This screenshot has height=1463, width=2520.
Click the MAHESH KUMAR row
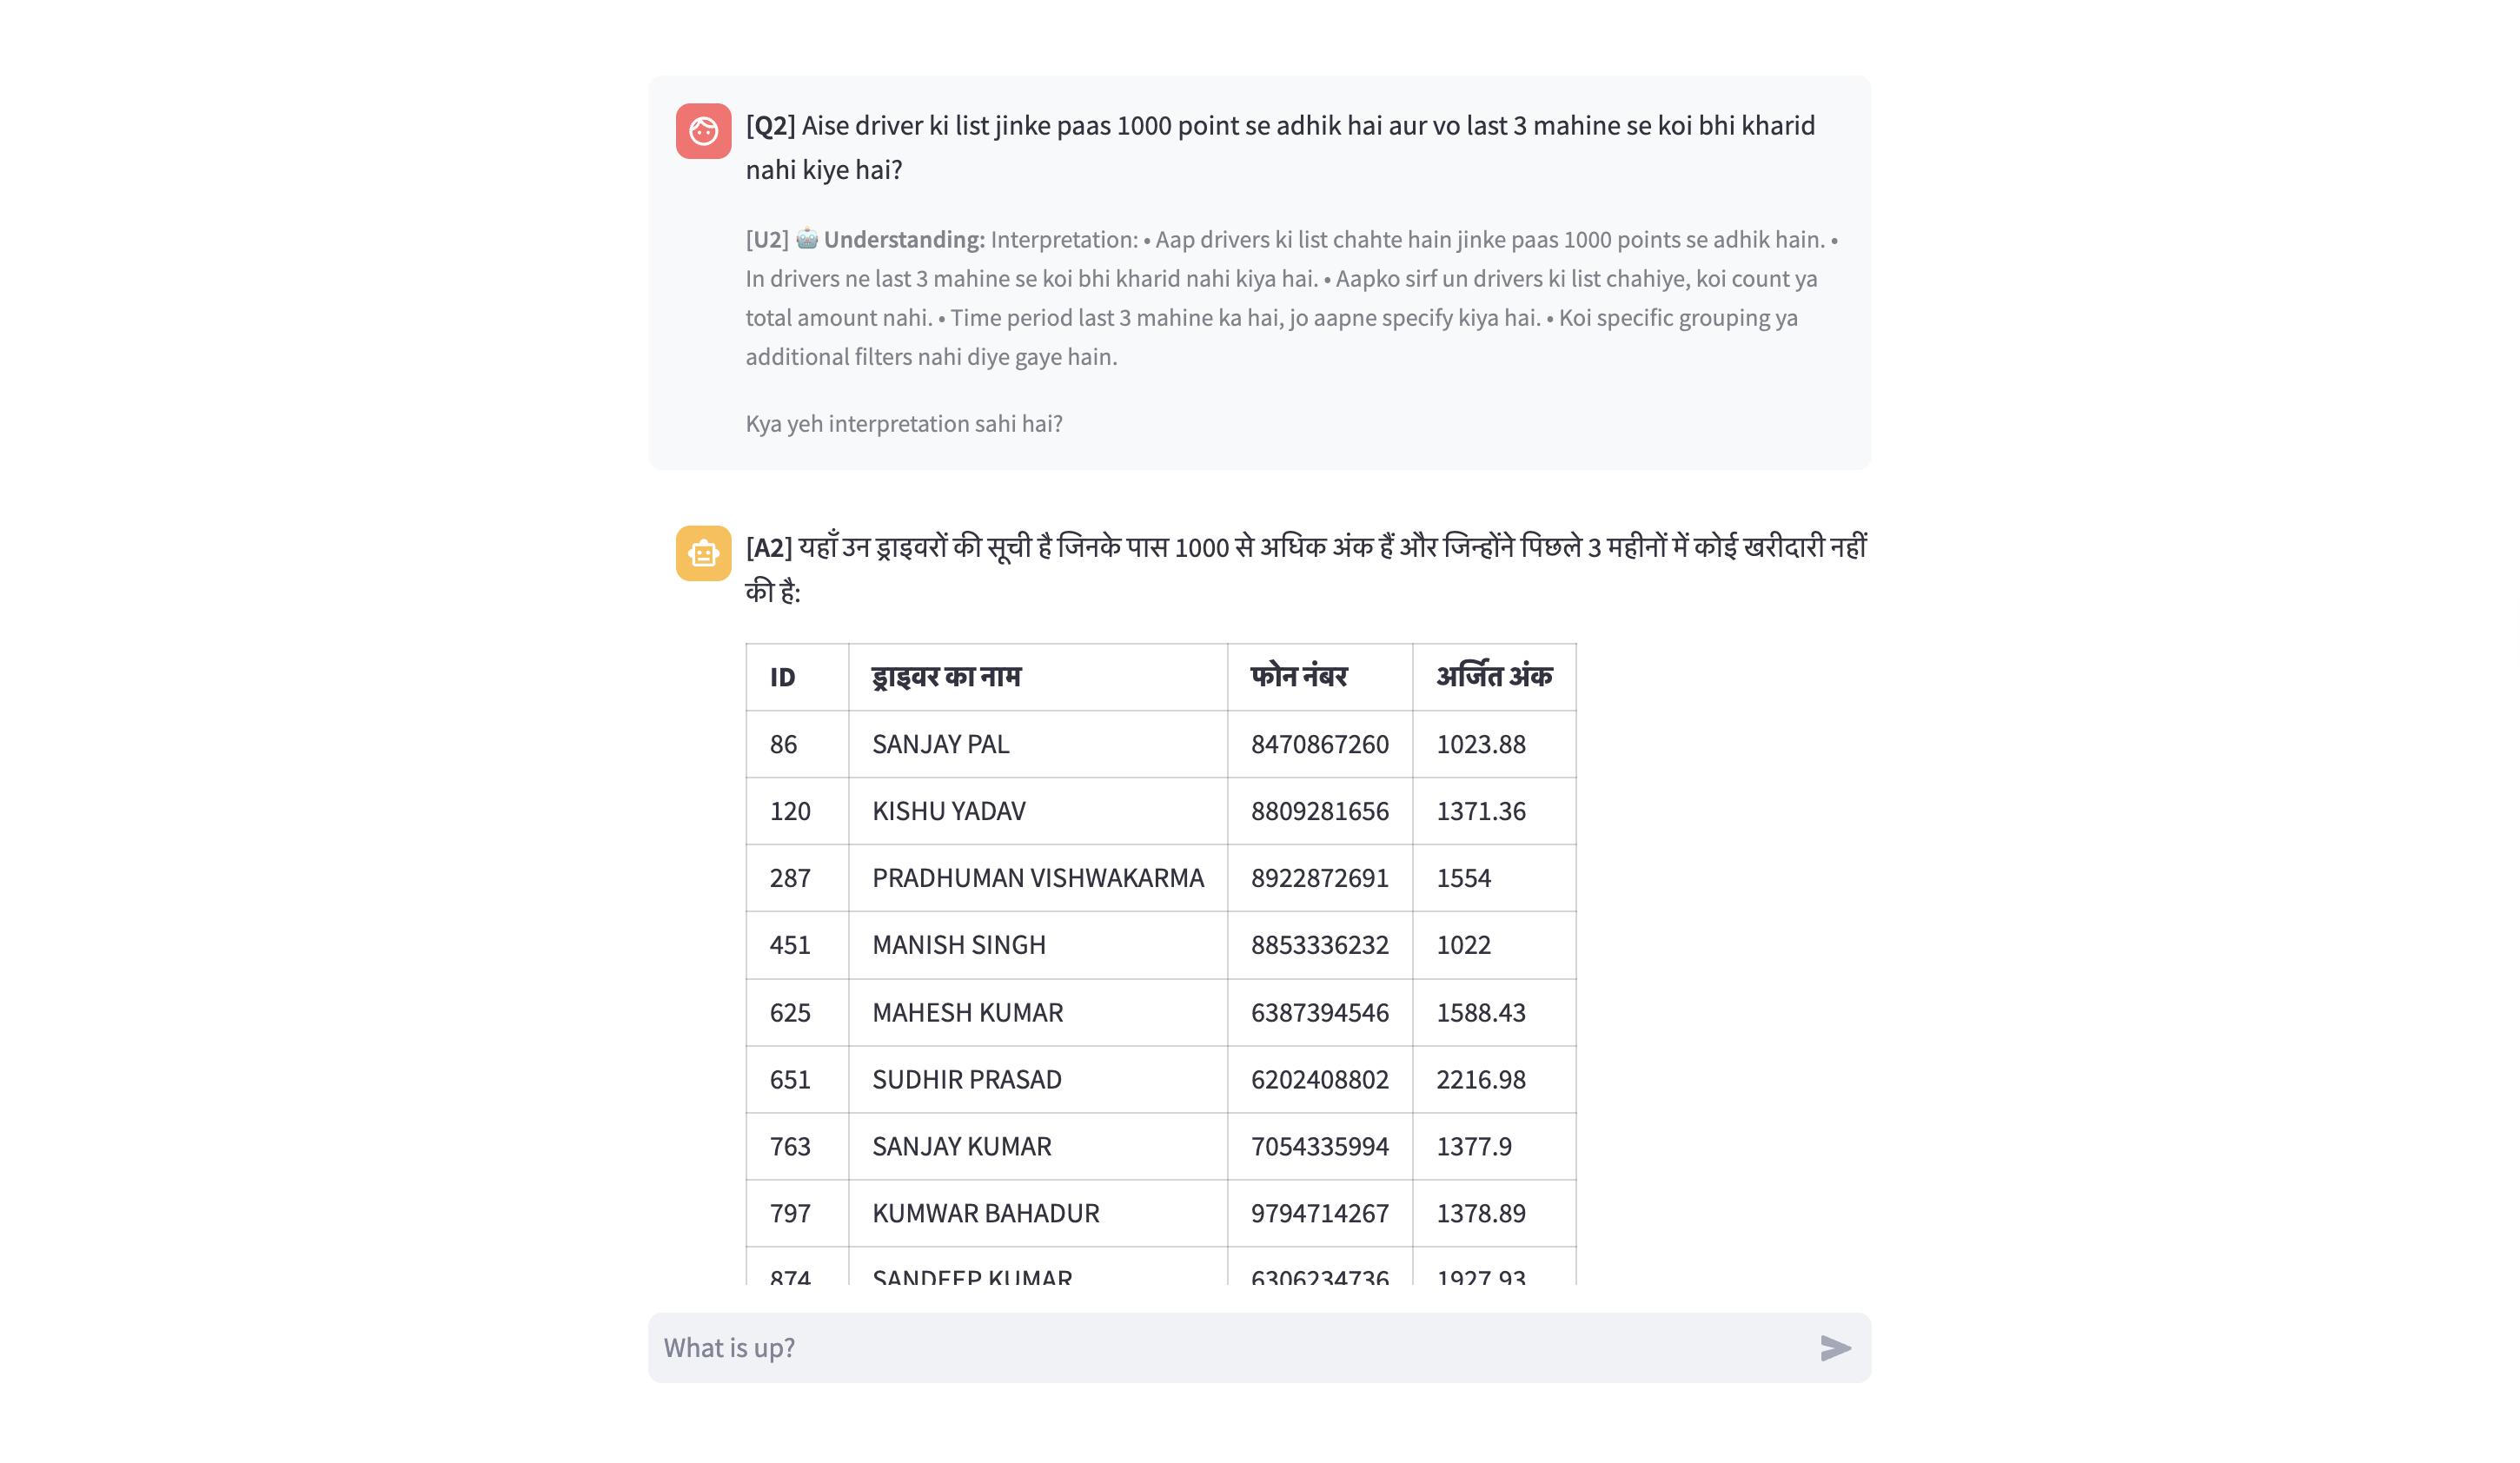coord(1100,1012)
